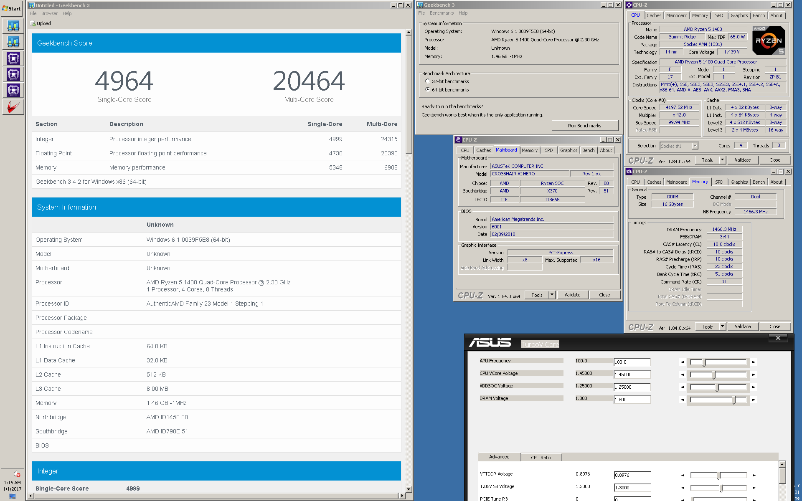Decrease DRAM Voltage with left arrow
This screenshot has width=802, height=501.
pos(683,400)
